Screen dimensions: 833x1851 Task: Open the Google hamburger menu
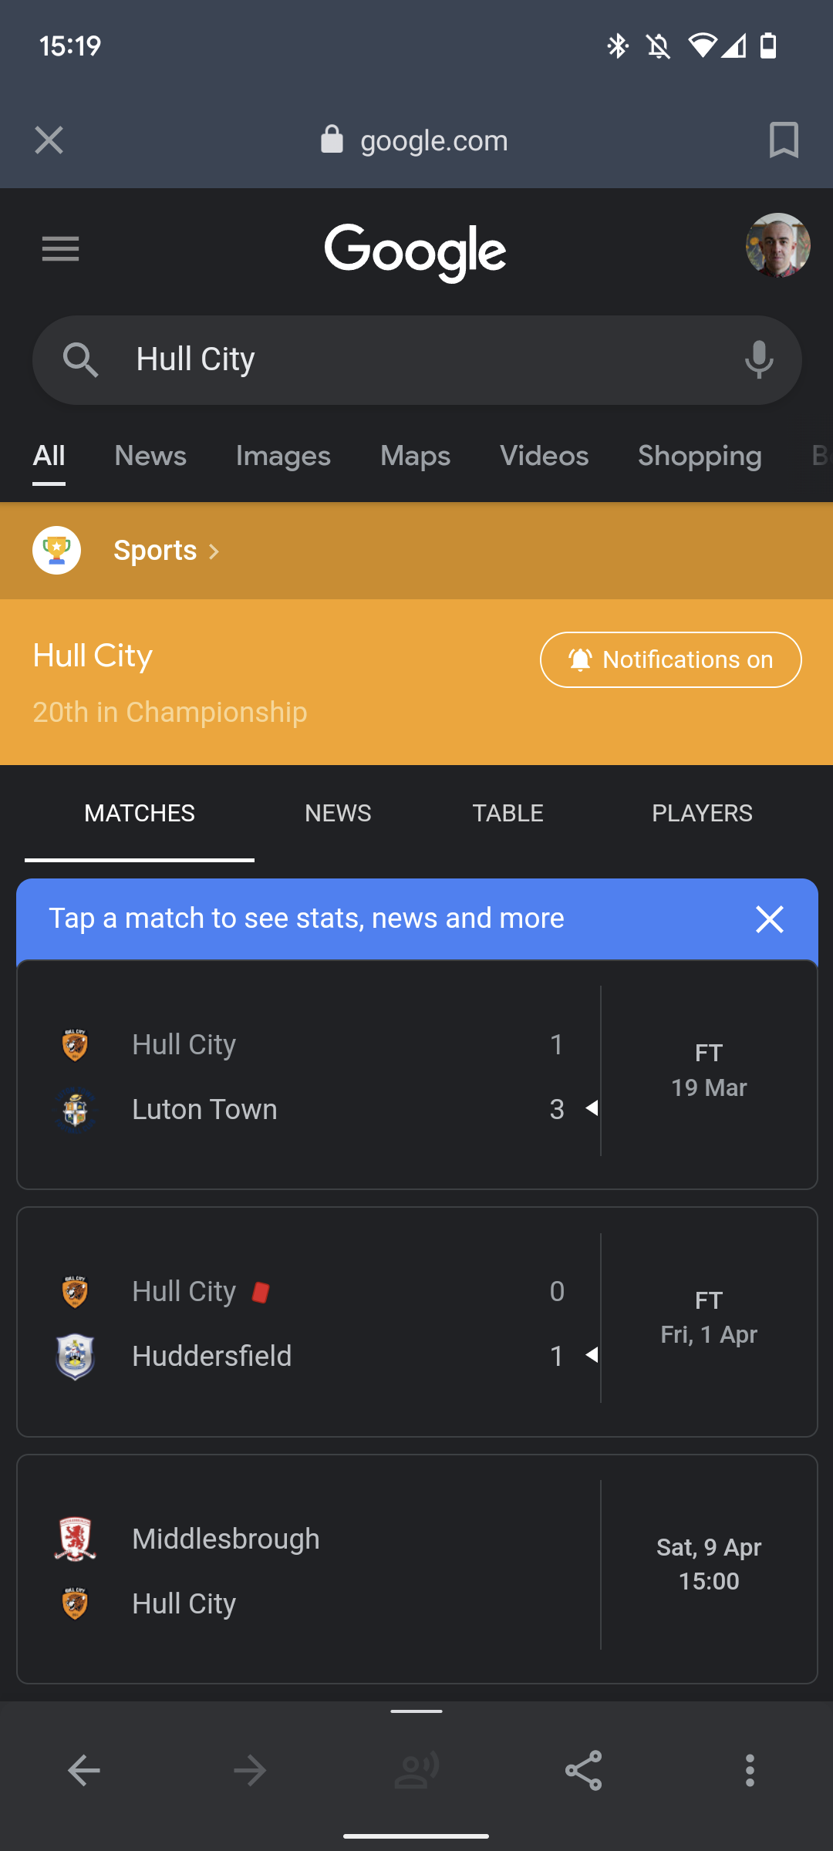(x=60, y=249)
